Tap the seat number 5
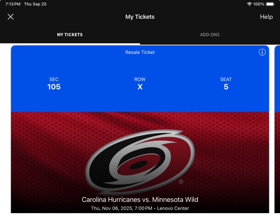Image resolution: width=280 pixels, height=214 pixels. coord(226,87)
